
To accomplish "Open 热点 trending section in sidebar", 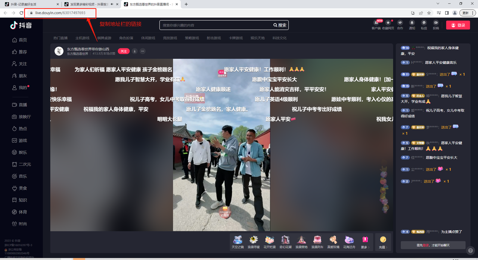I will coord(19,129).
